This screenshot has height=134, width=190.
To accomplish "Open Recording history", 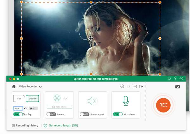I will [25, 125].
